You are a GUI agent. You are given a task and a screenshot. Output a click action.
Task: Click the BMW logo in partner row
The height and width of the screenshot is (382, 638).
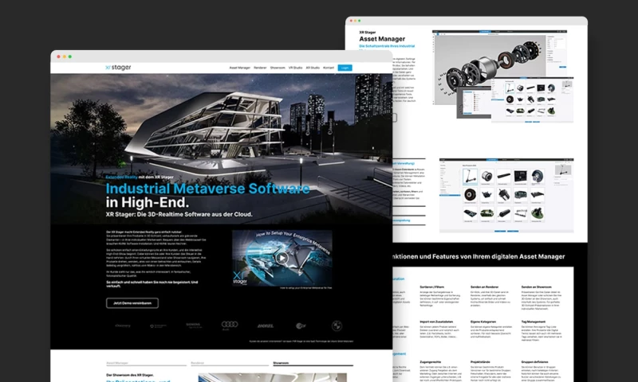337,325
